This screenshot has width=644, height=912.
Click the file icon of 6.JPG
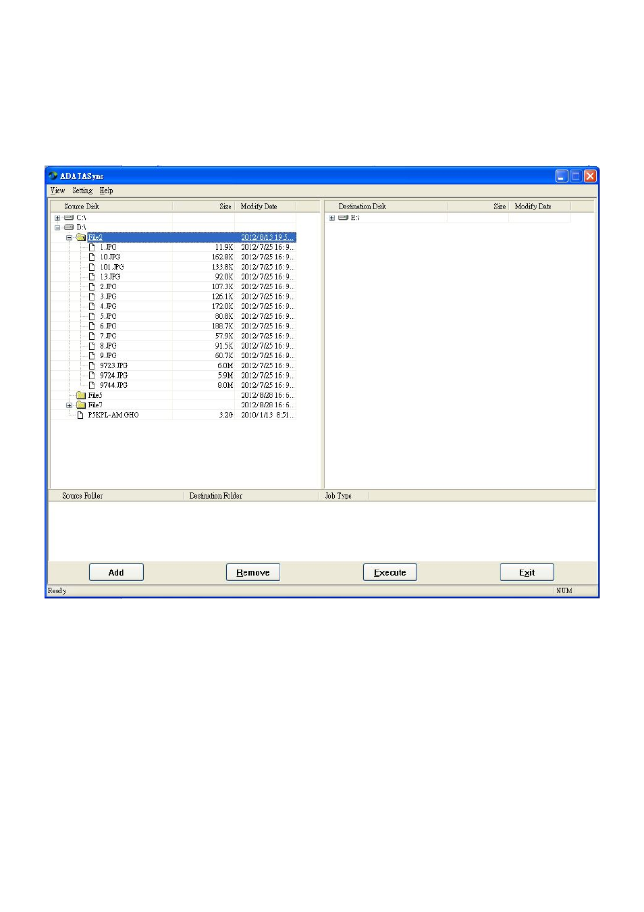[x=92, y=326]
